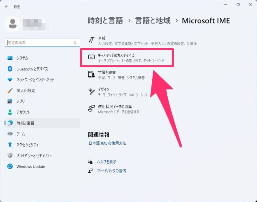Open the 日本語 IME の使用方法 link
257x202 pixels.
[108, 143]
